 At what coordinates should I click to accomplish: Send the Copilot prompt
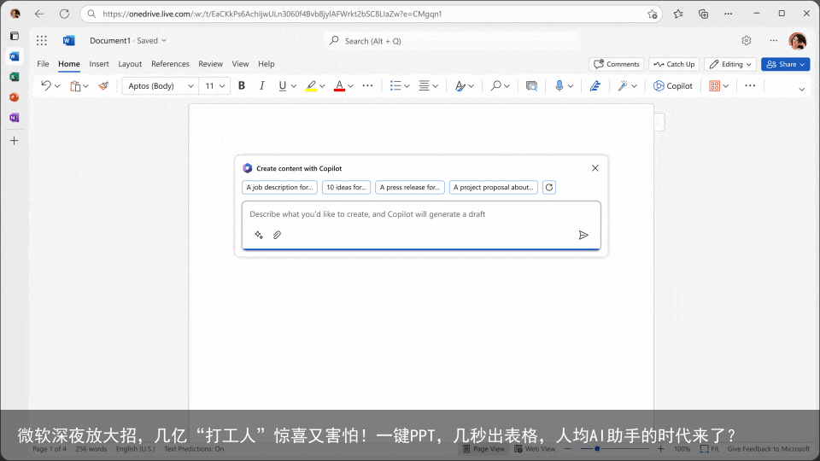pyautogui.click(x=583, y=236)
